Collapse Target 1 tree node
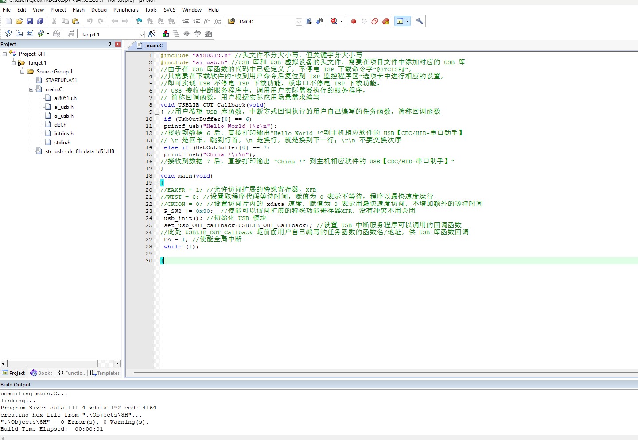 pyautogui.click(x=14, y=63)
